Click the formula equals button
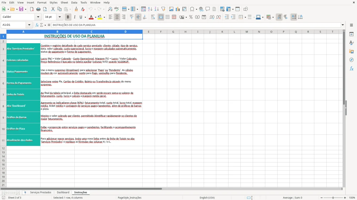357x200 pixels. (49, 25)
